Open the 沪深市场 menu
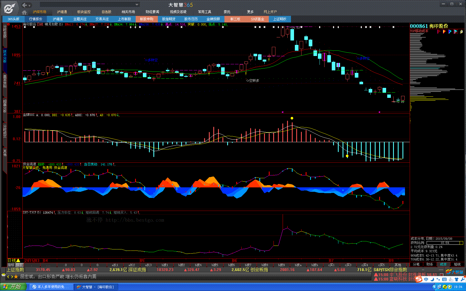The height and width of the screenshot is (291, 466). click(x=40, y=12)
